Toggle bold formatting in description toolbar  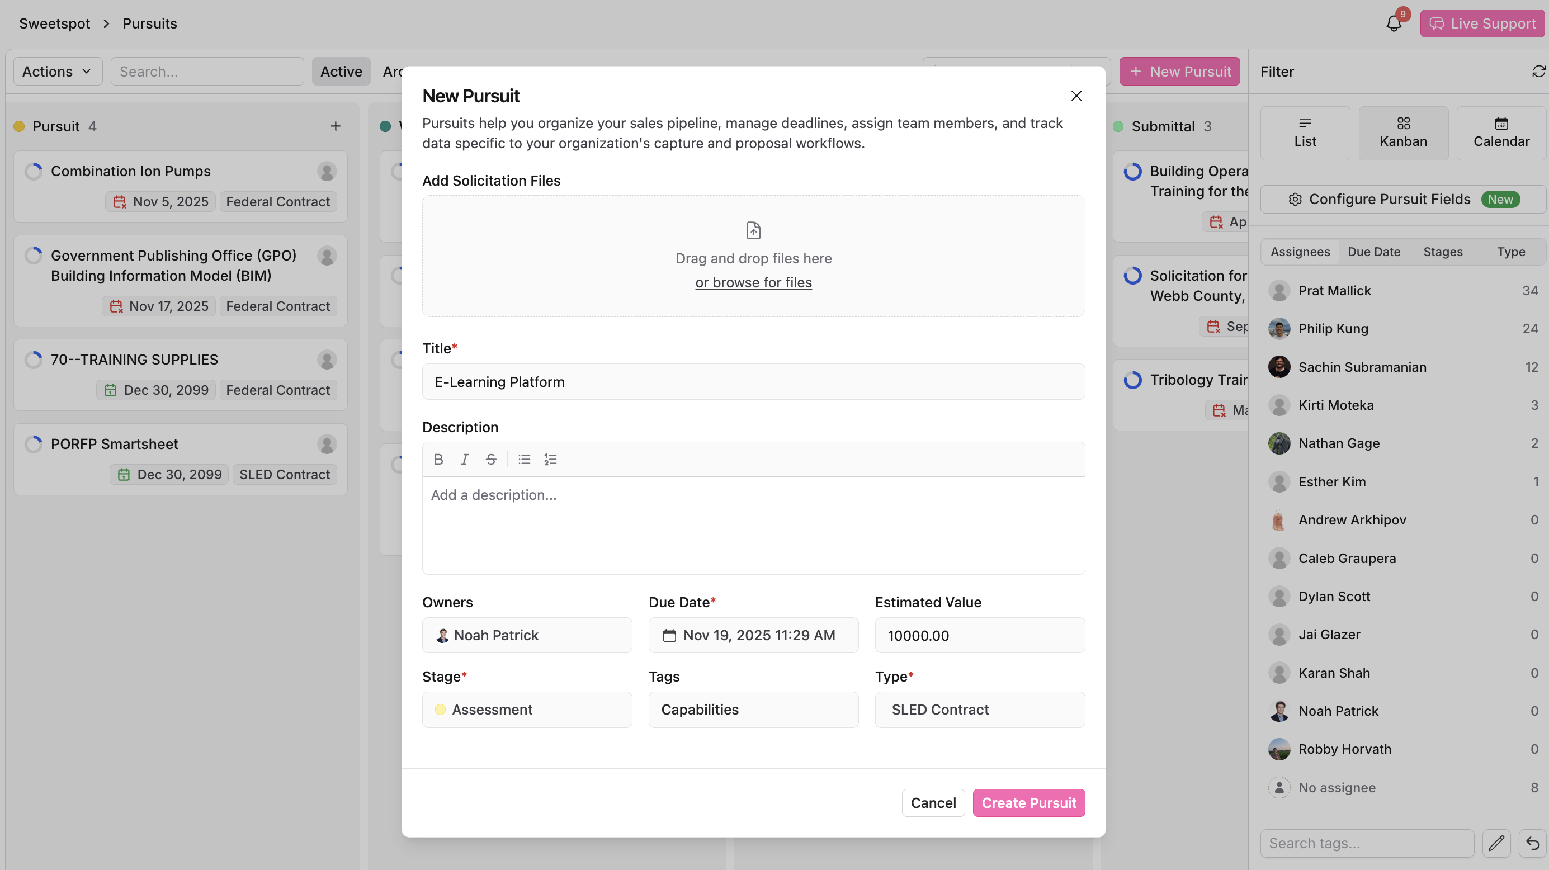pos(438,460)
